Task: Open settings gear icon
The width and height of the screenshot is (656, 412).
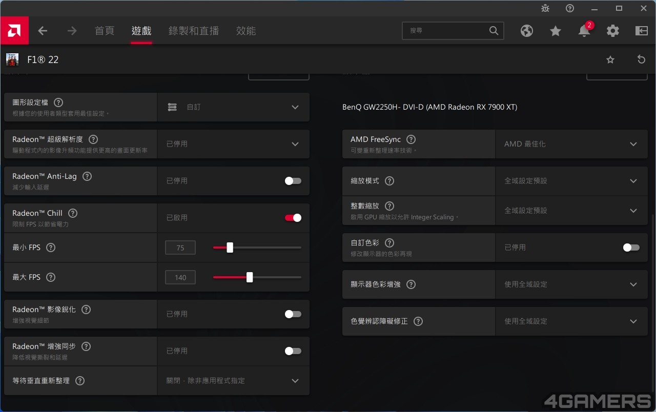Action: (x=613, y=31)
